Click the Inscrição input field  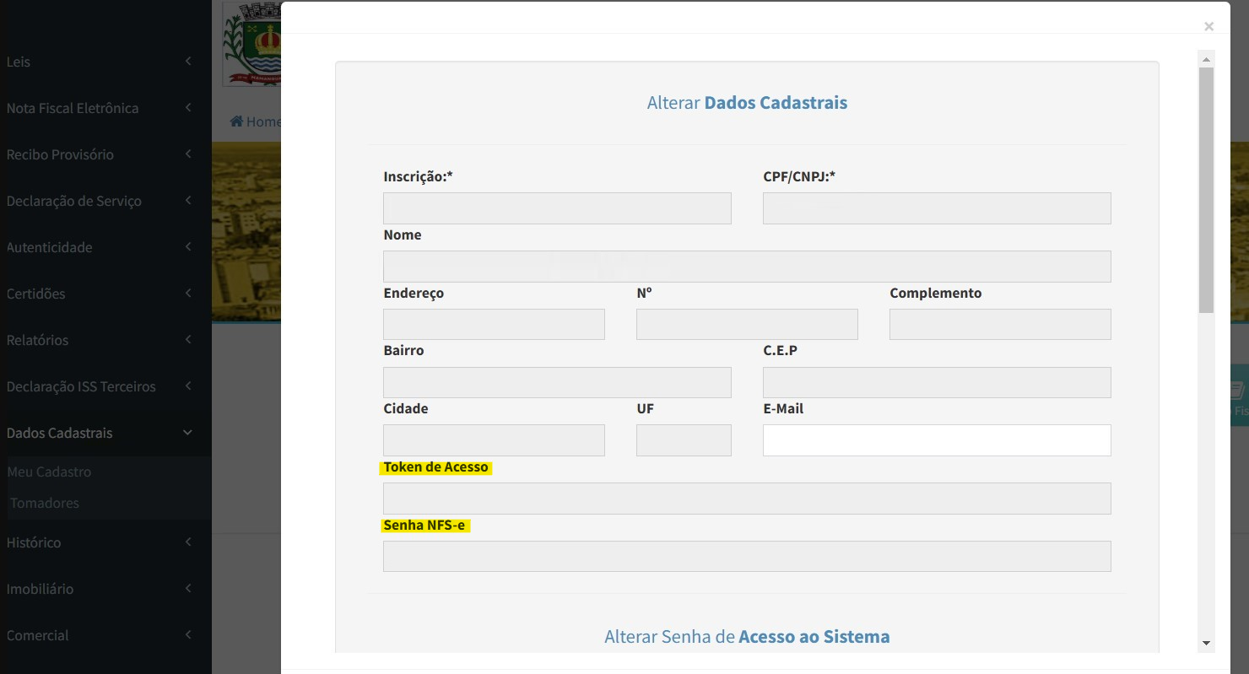click(557, 208)
